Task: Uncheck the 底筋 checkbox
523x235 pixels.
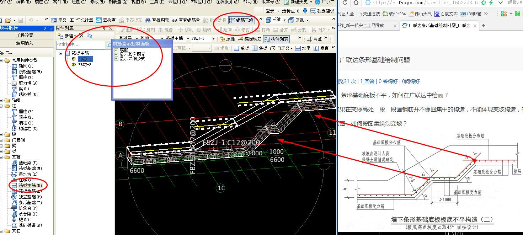Action: click(116, 50)
